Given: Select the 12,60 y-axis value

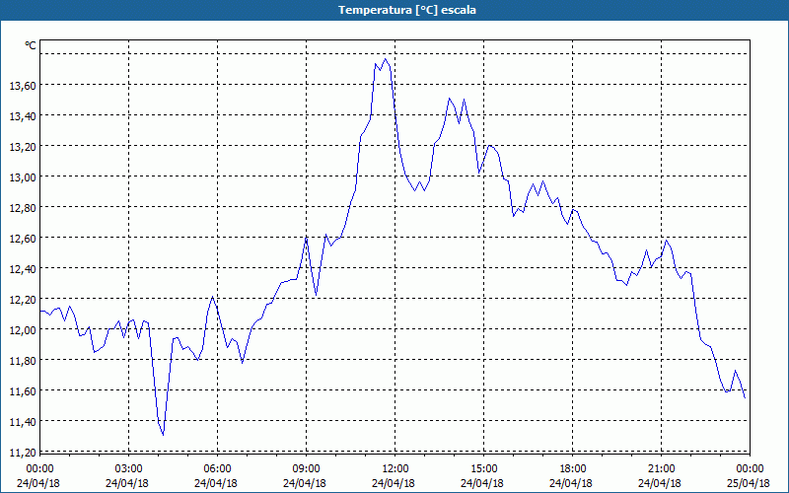Looking at the screenshot, I should pyautogui.click(x=23, y=238).
